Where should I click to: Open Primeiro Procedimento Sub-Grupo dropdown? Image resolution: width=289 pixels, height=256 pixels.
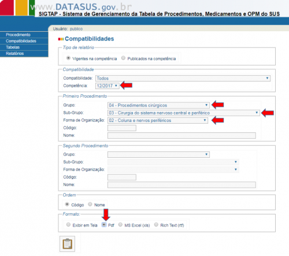184,113
